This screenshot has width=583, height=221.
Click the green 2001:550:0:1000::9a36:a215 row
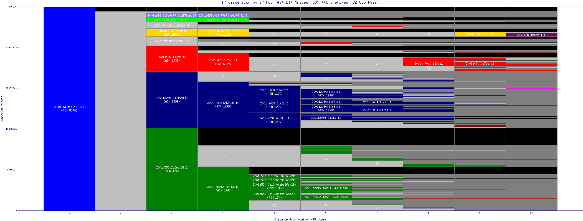tap(275, 176)
